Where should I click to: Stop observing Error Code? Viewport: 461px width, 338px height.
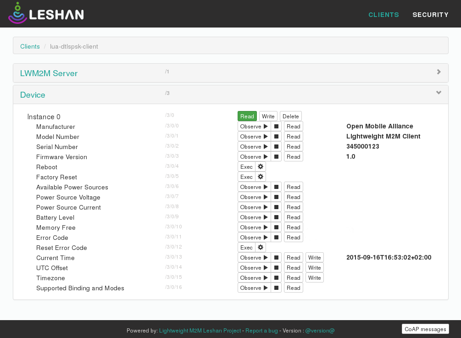pos(276,238)
